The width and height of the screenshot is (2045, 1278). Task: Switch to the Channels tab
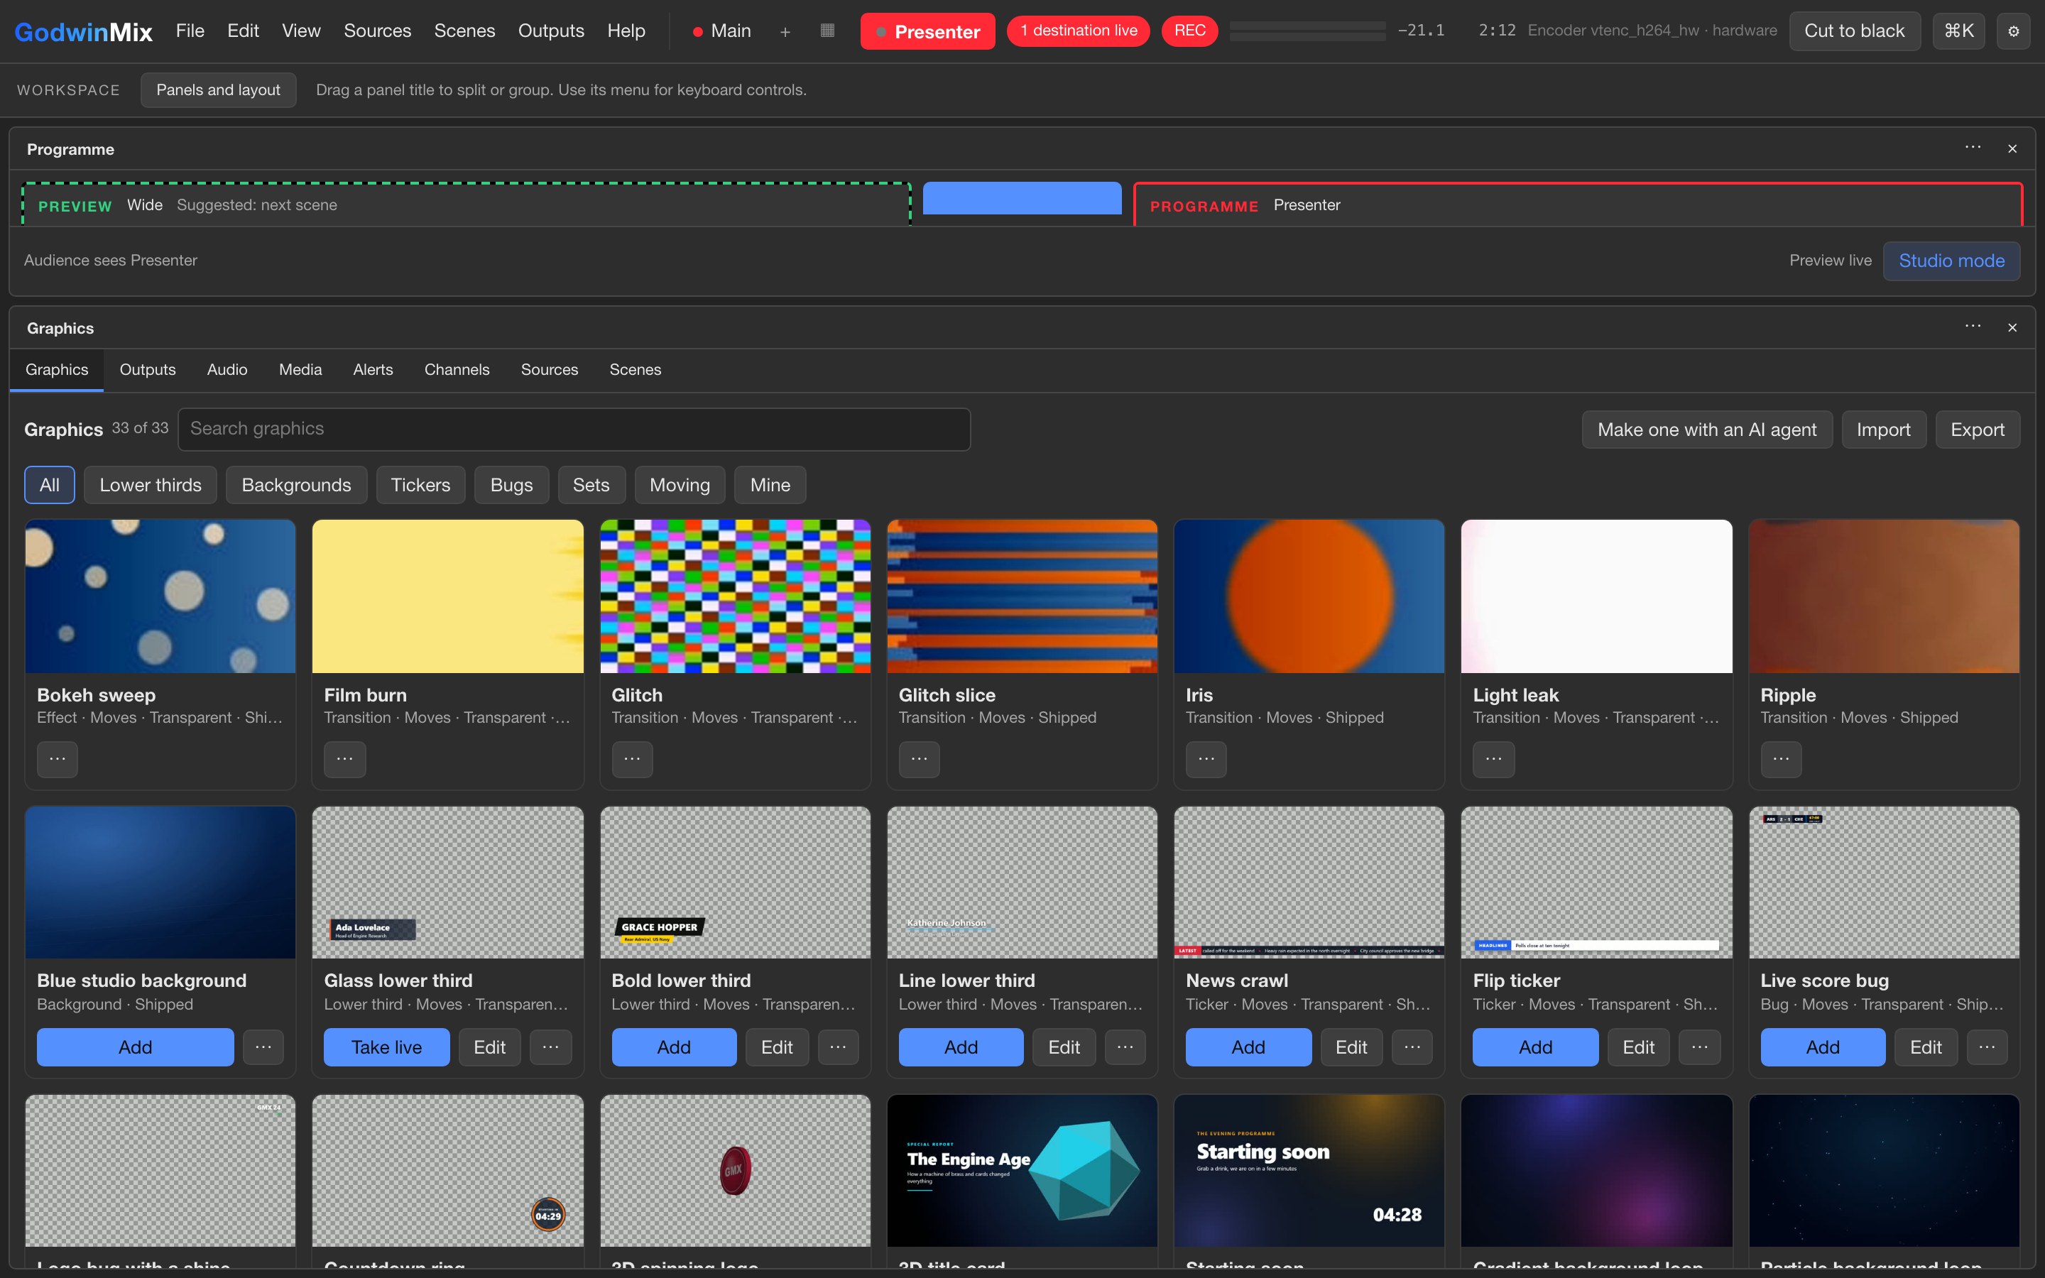pyautogui.click(x=457, y=369)
